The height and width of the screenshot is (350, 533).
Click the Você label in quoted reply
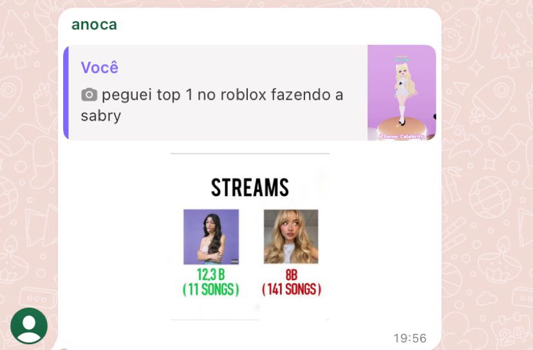point(100,67)
